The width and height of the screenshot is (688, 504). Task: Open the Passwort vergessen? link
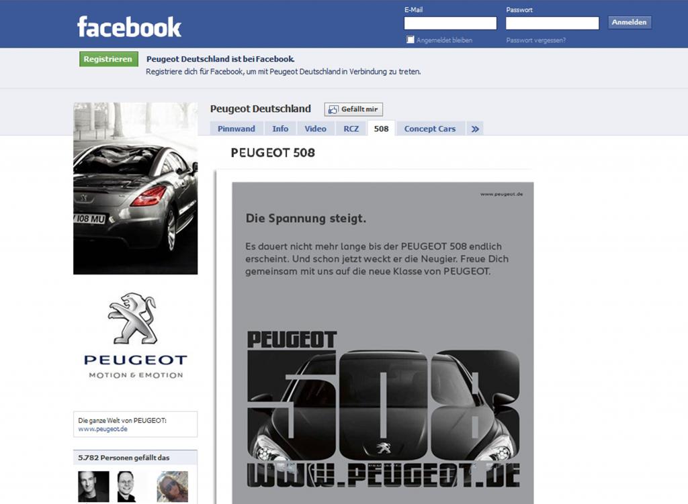pyautogui.click(x=535, y=40)
